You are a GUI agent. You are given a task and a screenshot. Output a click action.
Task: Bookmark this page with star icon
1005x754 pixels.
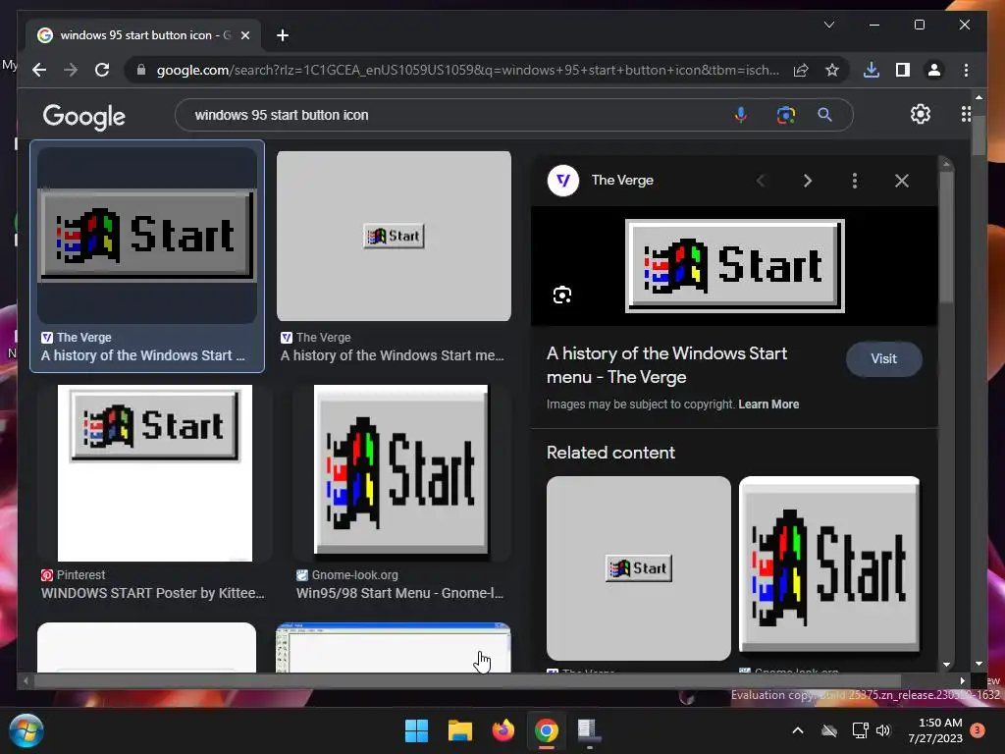(x=832, y=70)
